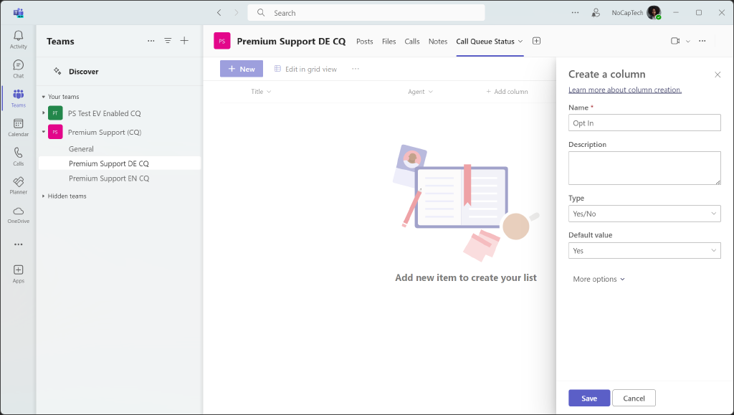Open OneDrive from the sidebar
734x415 pixels.
[18, 214]
